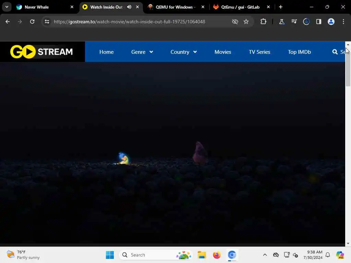Click the blue circular extension icon in the toolbar

[306, 22]
